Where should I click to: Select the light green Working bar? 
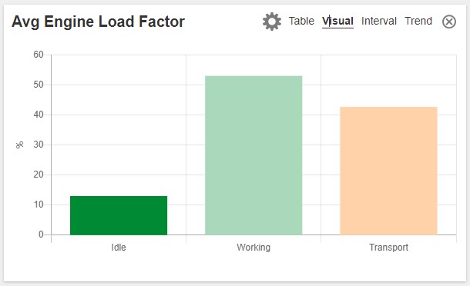coord(253,155)
